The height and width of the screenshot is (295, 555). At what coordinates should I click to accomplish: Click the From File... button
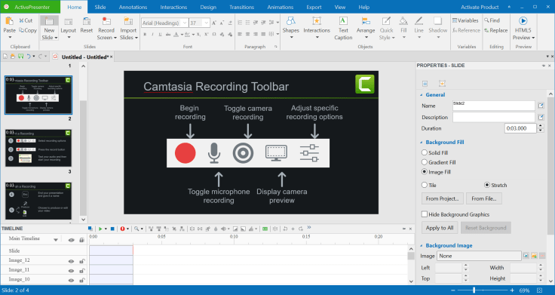(x=484, y=198)
